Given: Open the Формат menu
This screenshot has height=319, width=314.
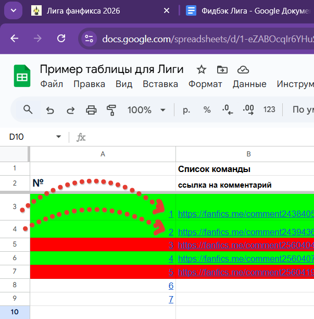Looking at the screenshot, I should (x=205, y=84).
